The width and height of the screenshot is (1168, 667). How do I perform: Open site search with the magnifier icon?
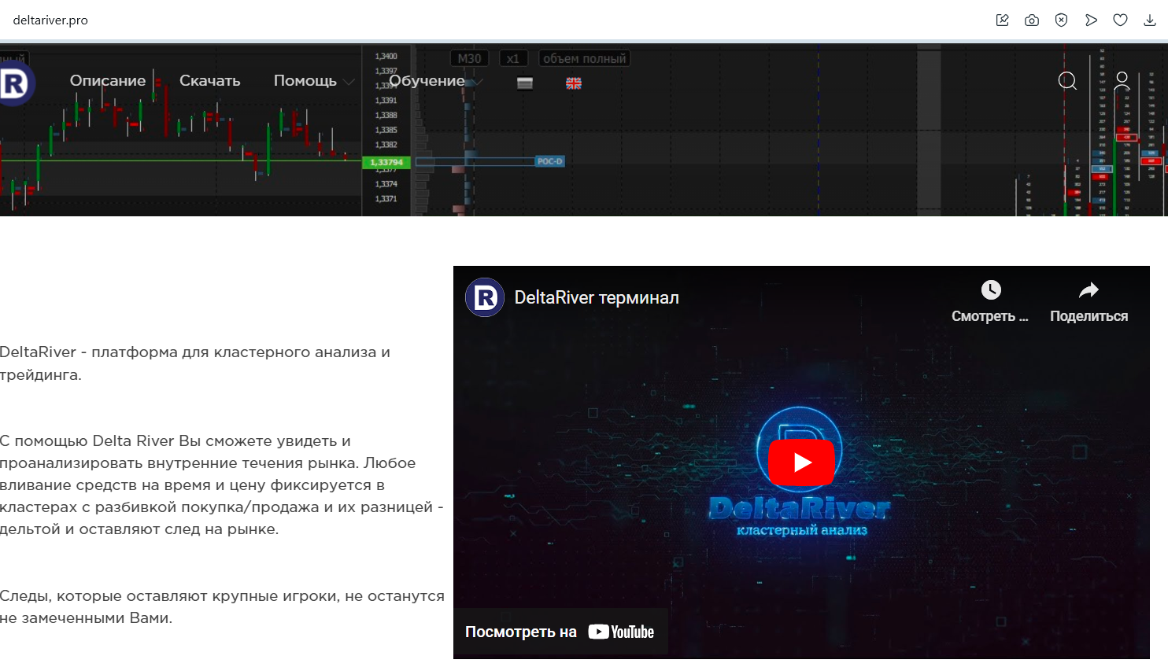(1067, 81)
